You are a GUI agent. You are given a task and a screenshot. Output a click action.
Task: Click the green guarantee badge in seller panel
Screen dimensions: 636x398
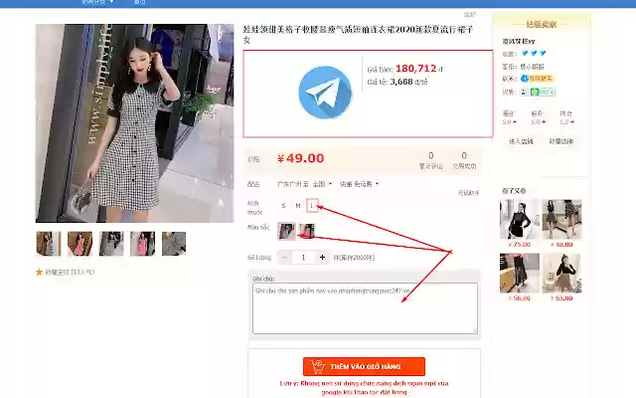pyautogui.click(x=543, y=93)
